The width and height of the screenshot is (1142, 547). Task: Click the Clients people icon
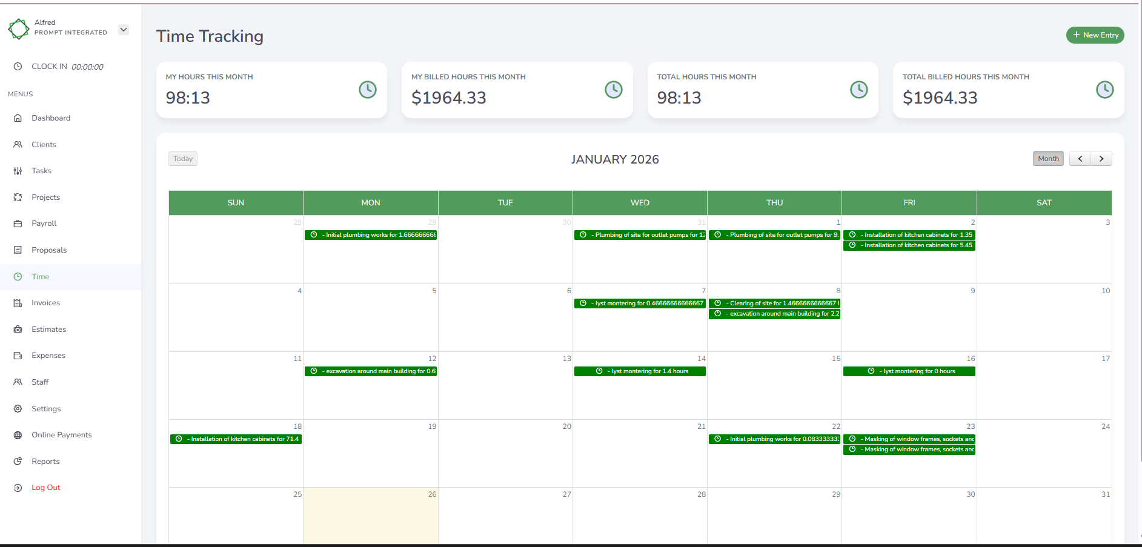(x=18, y=145)
